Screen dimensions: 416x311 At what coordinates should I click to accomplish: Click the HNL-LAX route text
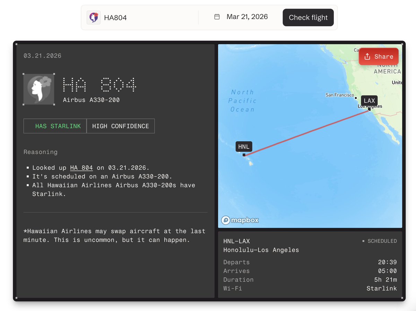236,241
